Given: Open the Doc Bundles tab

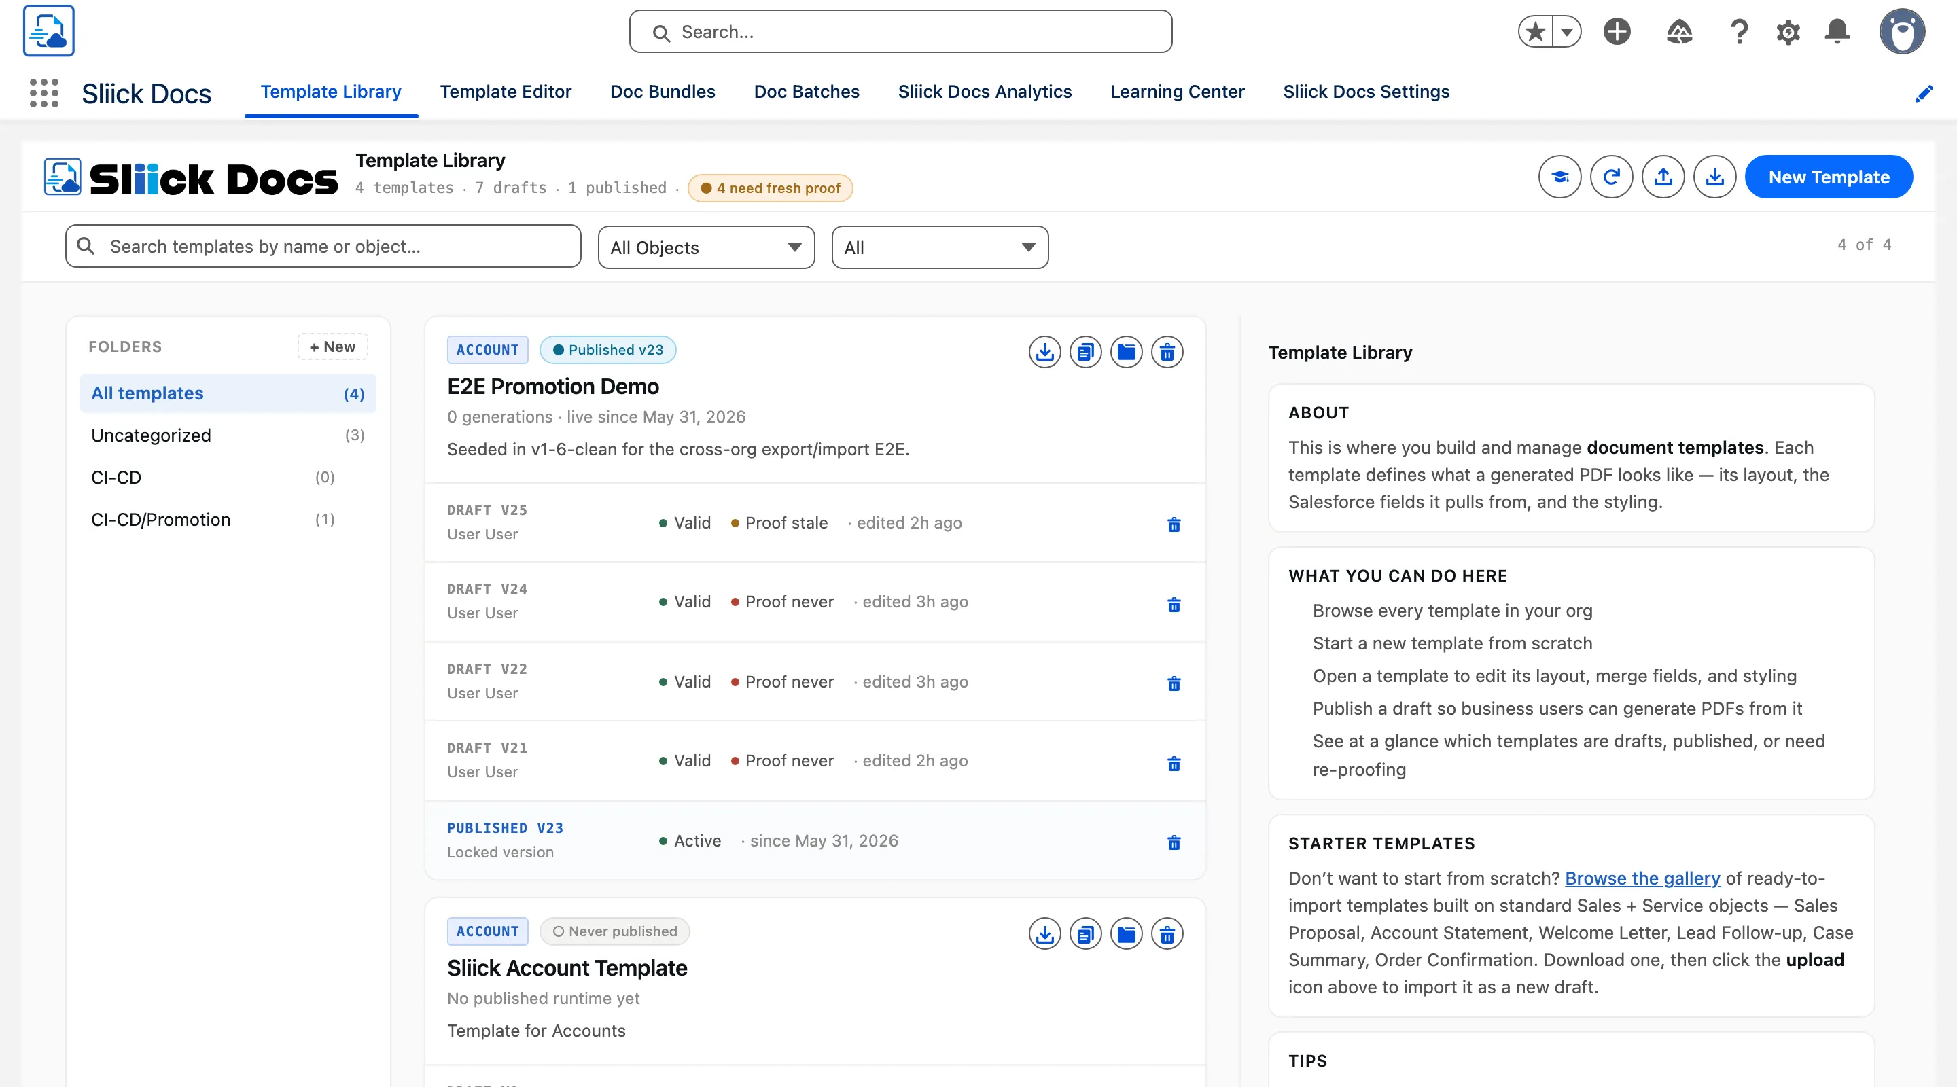Looking at the screenshot, I should 663,92.
